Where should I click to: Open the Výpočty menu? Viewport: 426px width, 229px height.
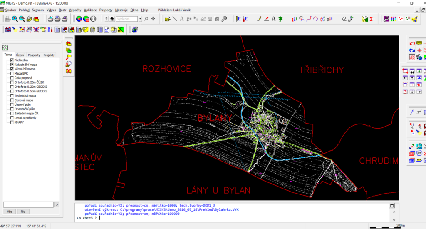[75, 10]
